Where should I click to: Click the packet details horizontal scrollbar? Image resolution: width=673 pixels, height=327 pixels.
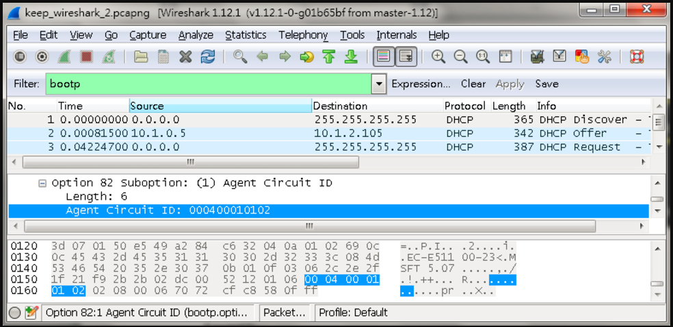click(309, 226)
